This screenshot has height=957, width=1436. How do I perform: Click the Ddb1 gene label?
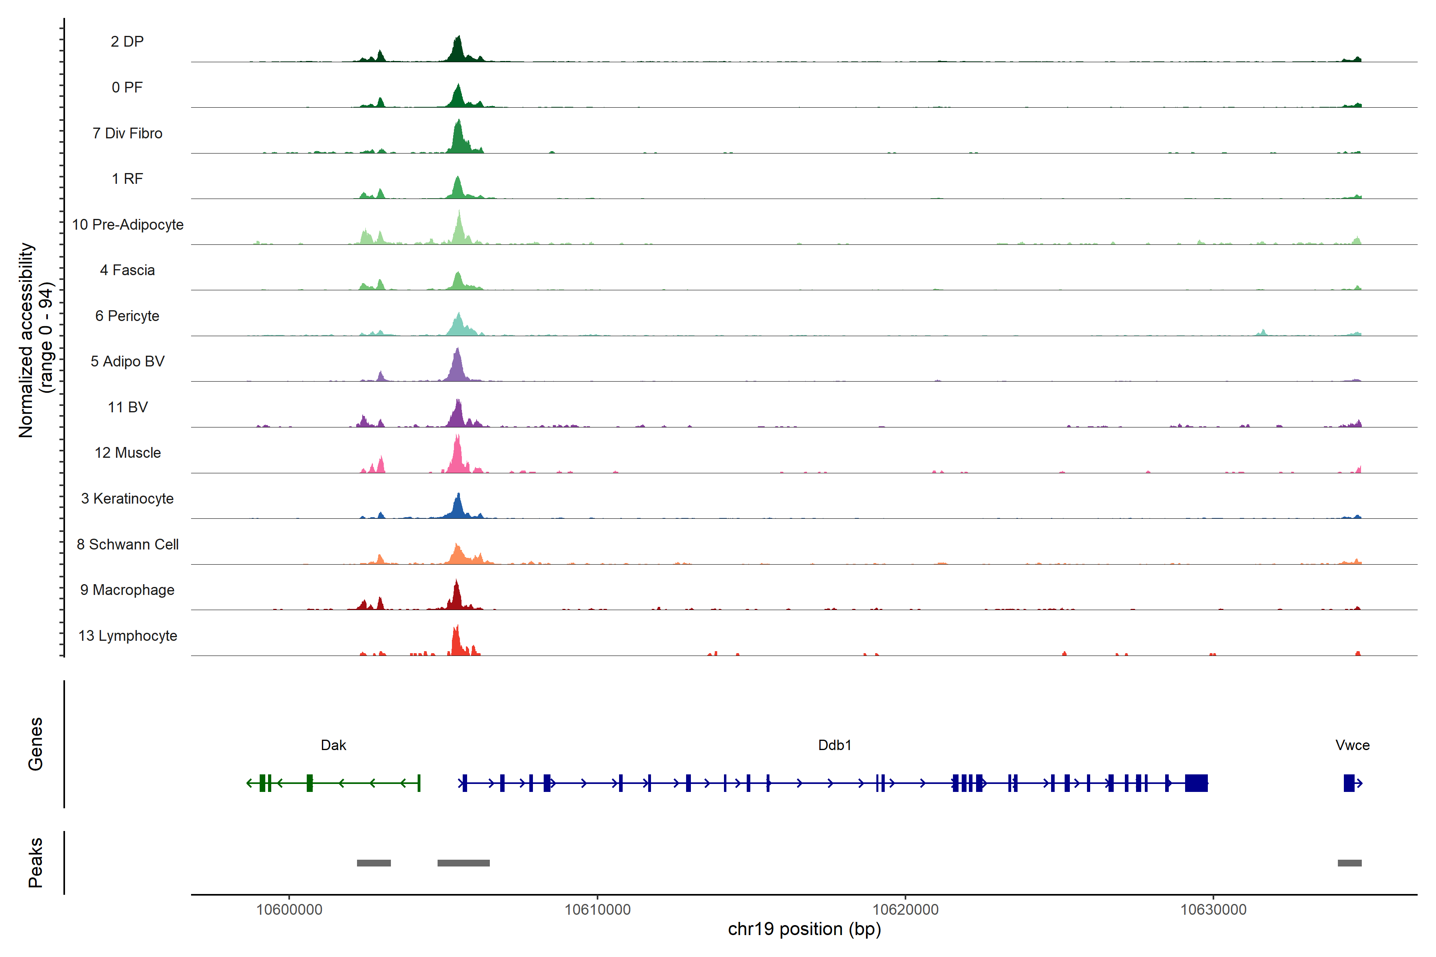click(x=834, y=744)
